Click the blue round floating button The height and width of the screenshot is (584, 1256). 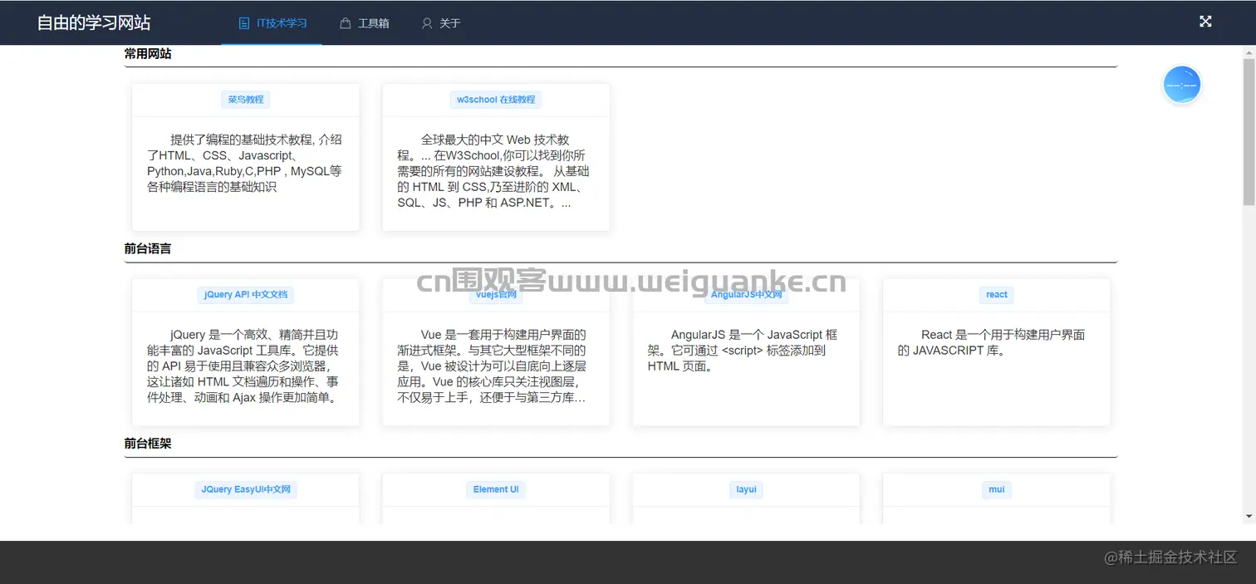[1181, 85]
